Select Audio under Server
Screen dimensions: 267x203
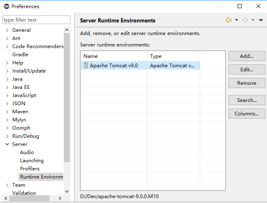27,152
